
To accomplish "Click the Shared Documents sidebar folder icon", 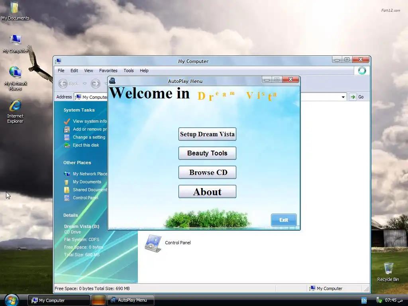I will coord(67,190).
